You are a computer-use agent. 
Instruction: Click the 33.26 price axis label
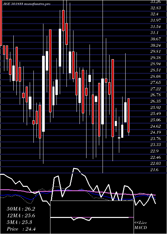click(x=156, y=2)
